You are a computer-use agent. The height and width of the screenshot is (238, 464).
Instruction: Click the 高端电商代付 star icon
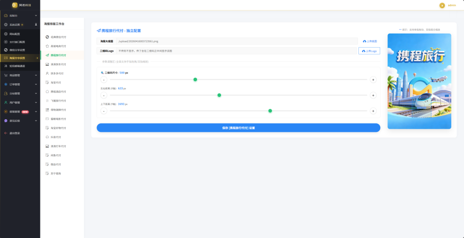[x=47, y=46]
